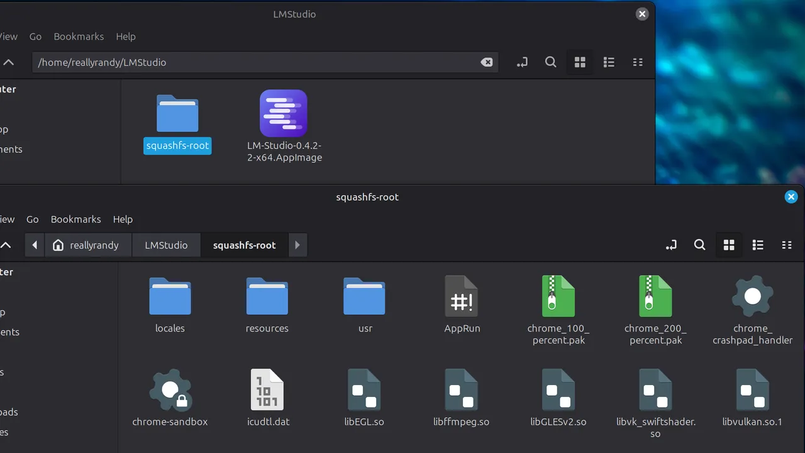805x453 pixels.
Task: Select the libGLESv2.so library file
Action: [558, 389]
